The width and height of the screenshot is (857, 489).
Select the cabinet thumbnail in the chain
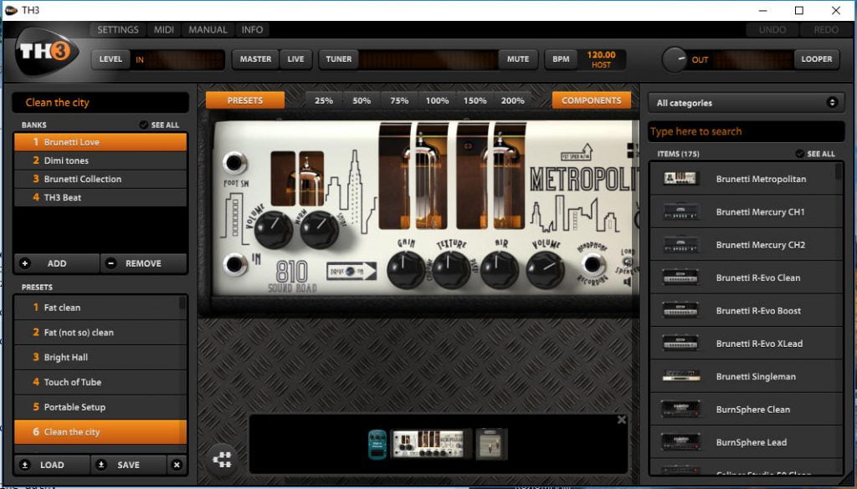click(x=491, y=444)
